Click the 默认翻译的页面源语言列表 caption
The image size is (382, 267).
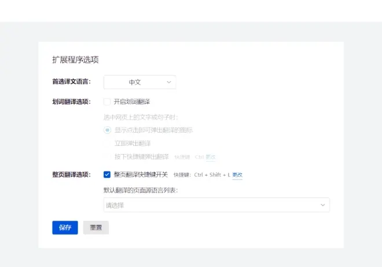click(x=141, y=190)
